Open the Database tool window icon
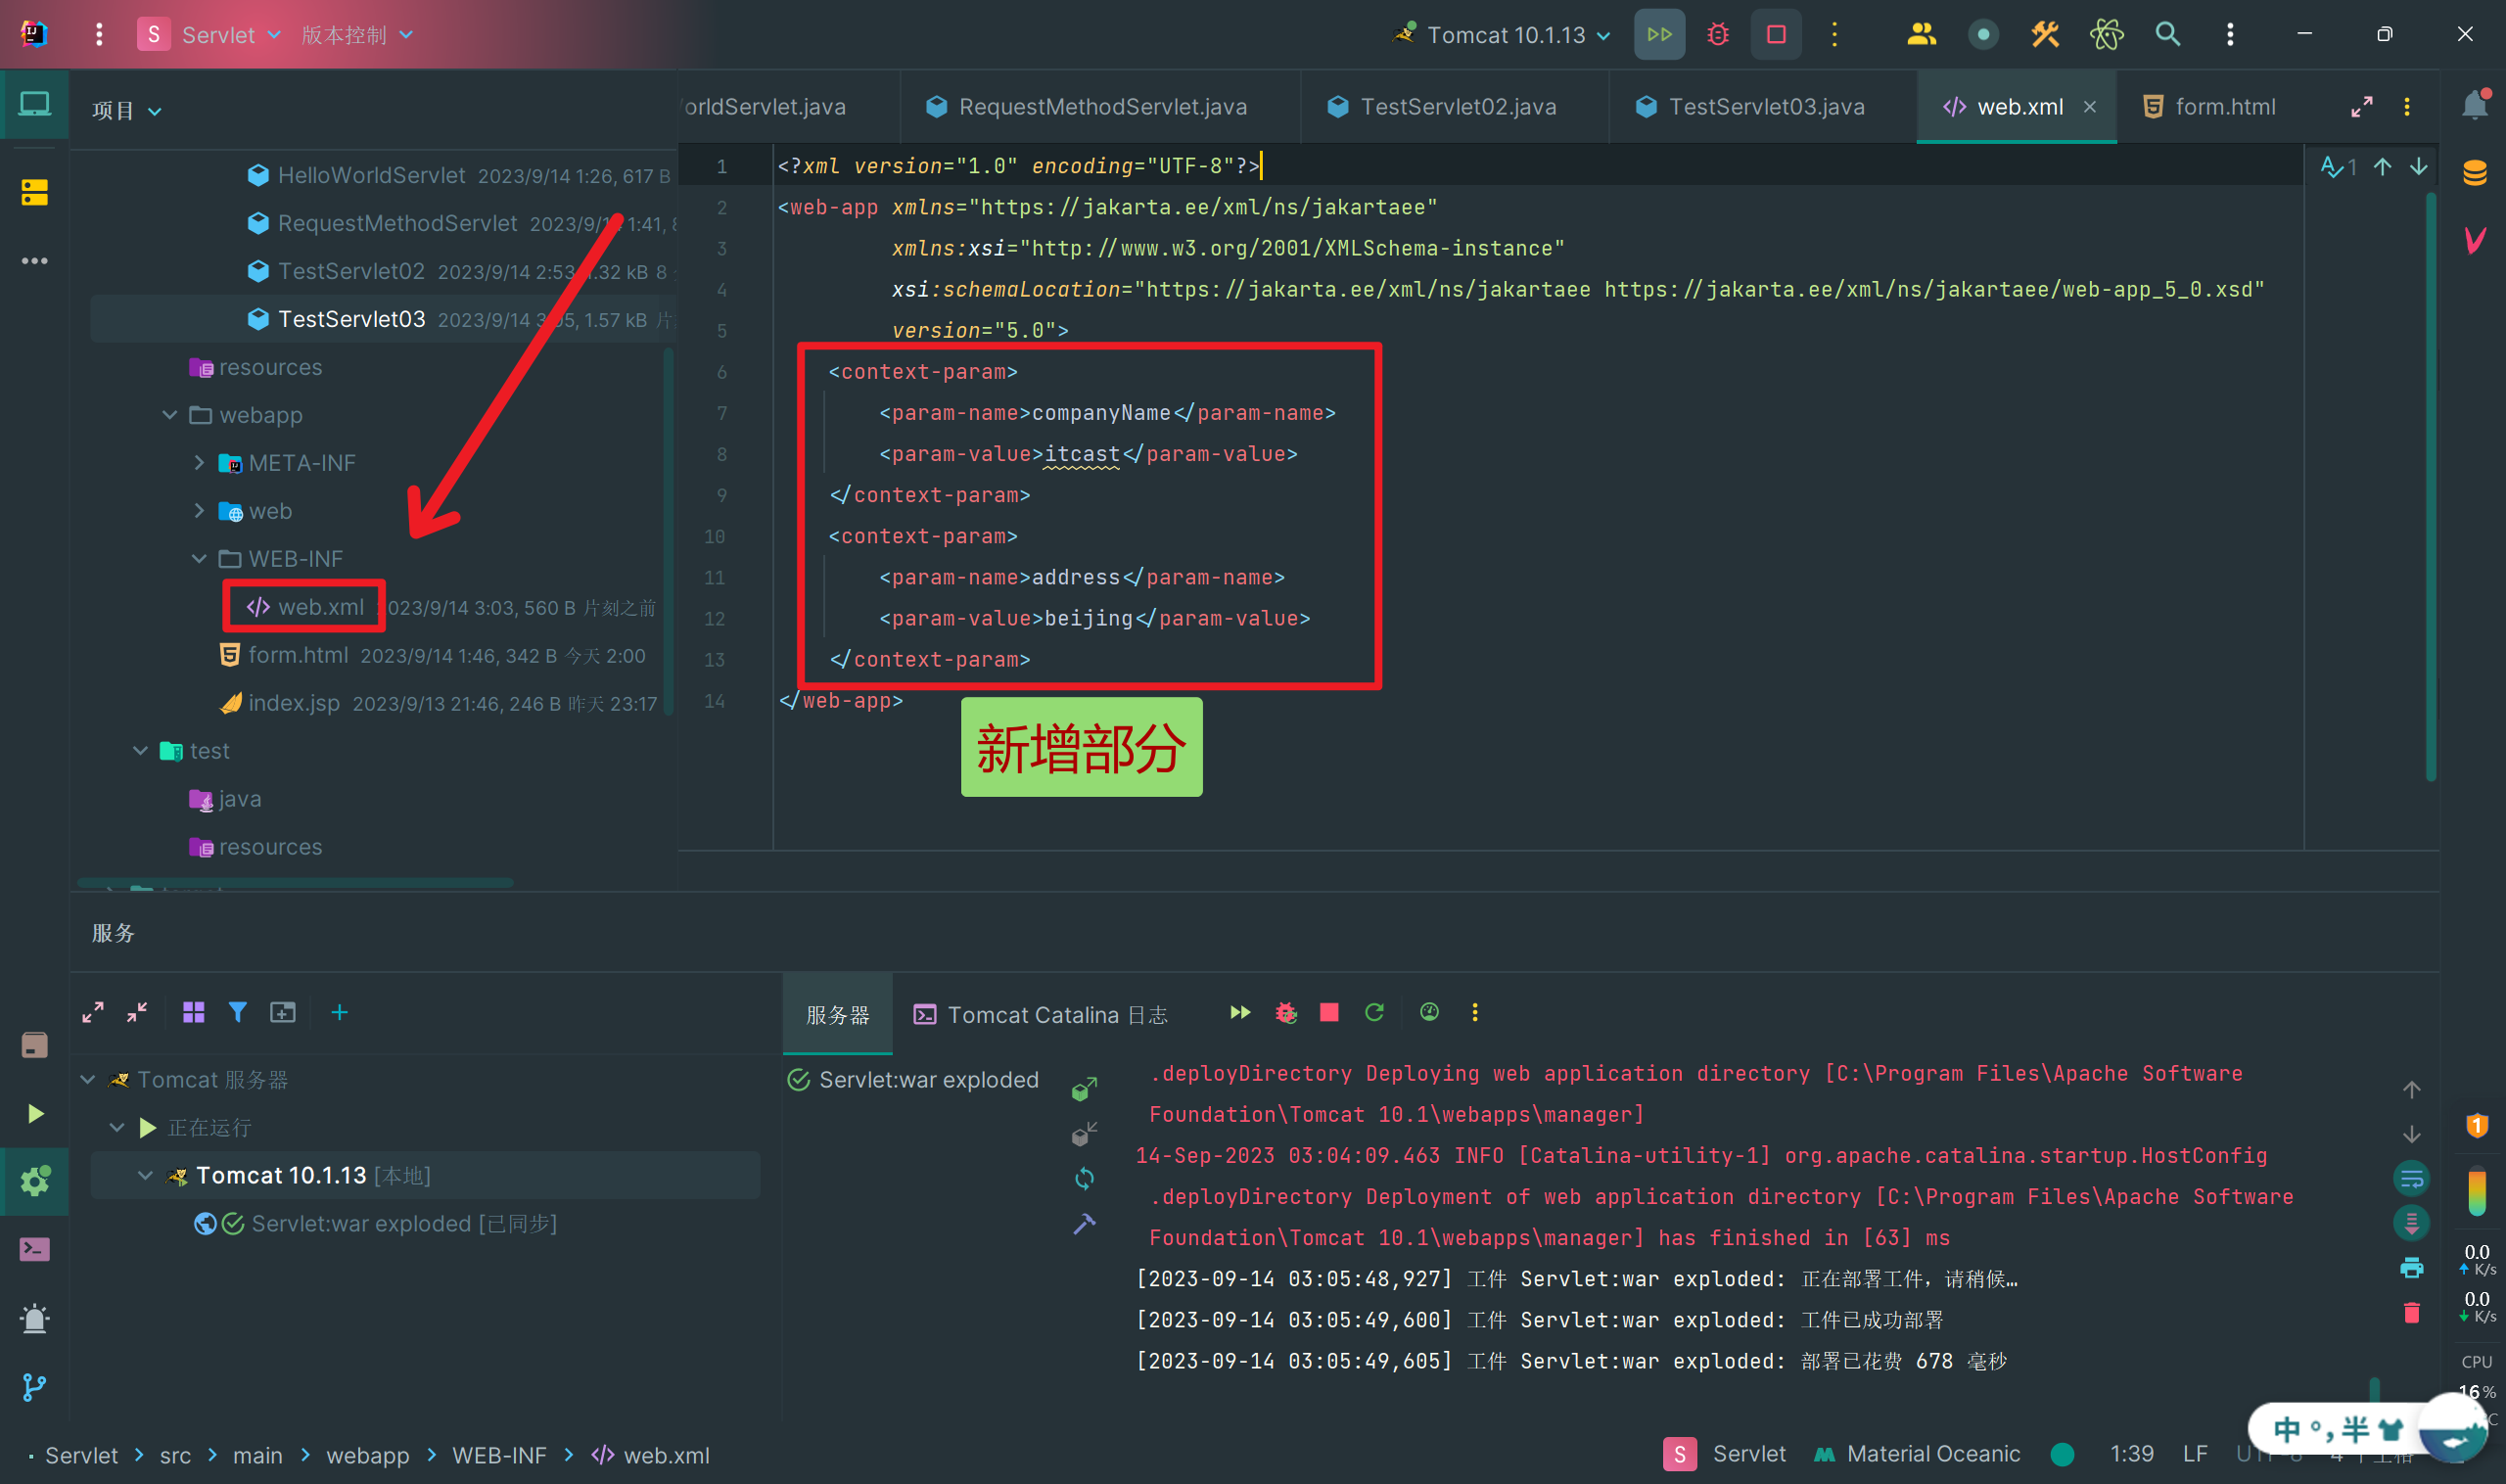This screenshot has width=2506, height=1484. (2475, 173)
